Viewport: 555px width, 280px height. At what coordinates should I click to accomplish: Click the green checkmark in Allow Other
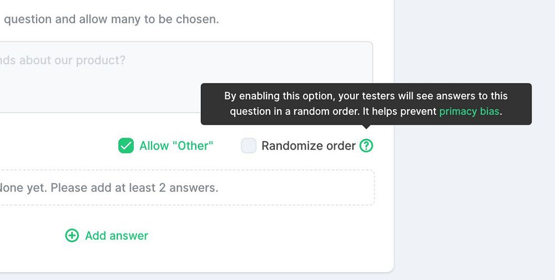coord(126,146)
